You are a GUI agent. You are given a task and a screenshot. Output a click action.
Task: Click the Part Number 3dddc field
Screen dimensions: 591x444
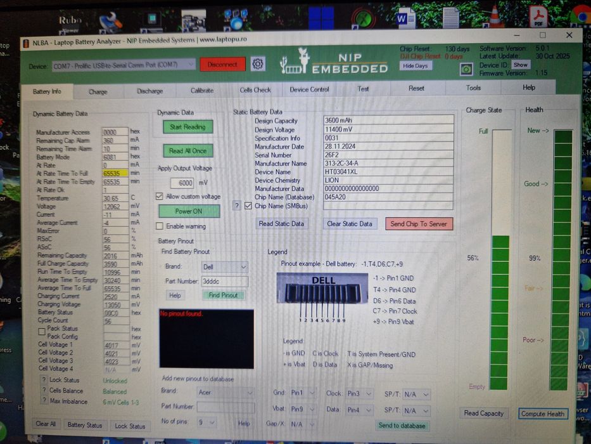(x=225, y=281)
